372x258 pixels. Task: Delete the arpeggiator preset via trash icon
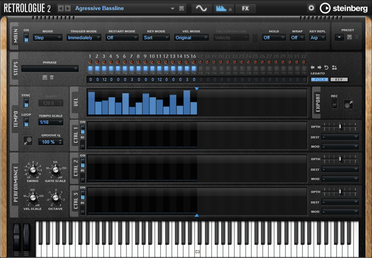pos(357,37)
